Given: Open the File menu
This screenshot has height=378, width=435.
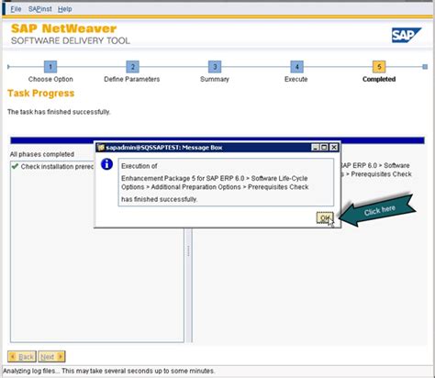Looking at the screenshot, I should pos(16,9).
